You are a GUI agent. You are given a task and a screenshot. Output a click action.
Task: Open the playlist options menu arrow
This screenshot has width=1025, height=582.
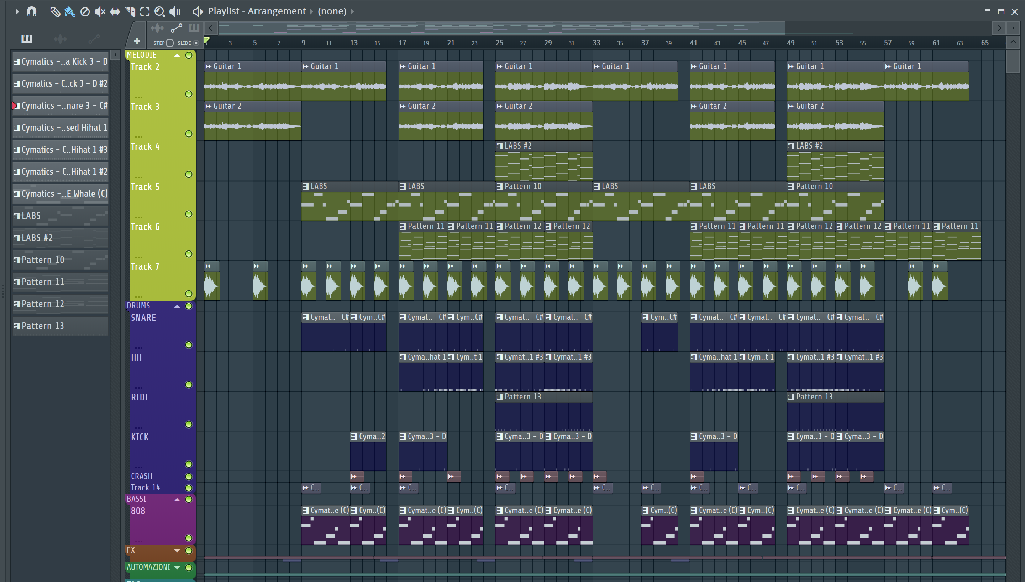point(17,12)
